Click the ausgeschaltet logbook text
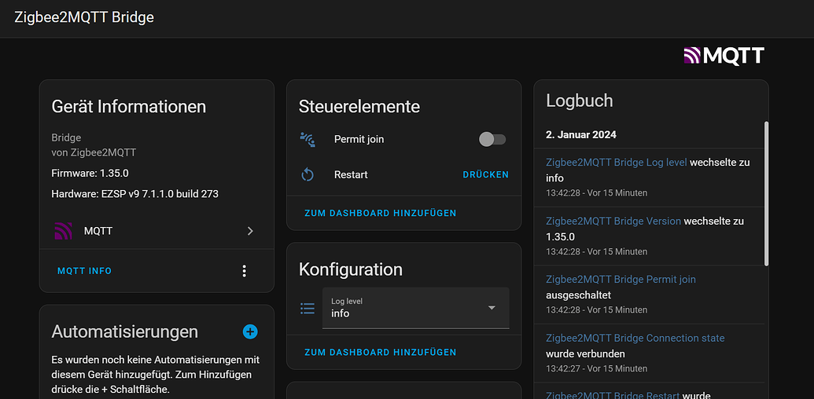This screenshot has height=399, width=814. (x=578, y=295)
